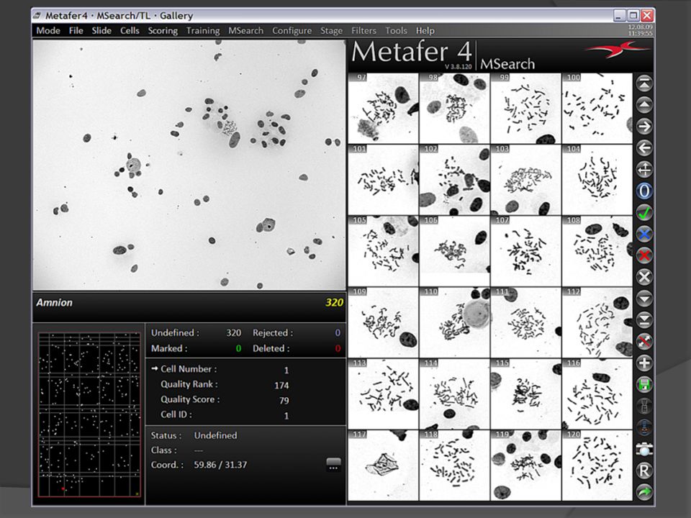Click the right arrow navigation icon
Screen dimensions: 691x518
pyautogui.click(x=643, y=127)
